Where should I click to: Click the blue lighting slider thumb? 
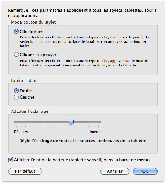71,122
